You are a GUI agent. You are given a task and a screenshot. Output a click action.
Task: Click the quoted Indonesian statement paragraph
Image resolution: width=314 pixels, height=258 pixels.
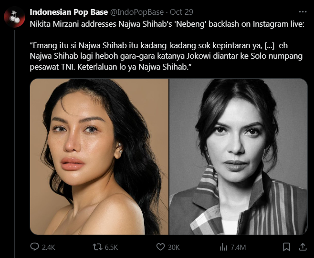pyautogui.click(x=166, y=56)
